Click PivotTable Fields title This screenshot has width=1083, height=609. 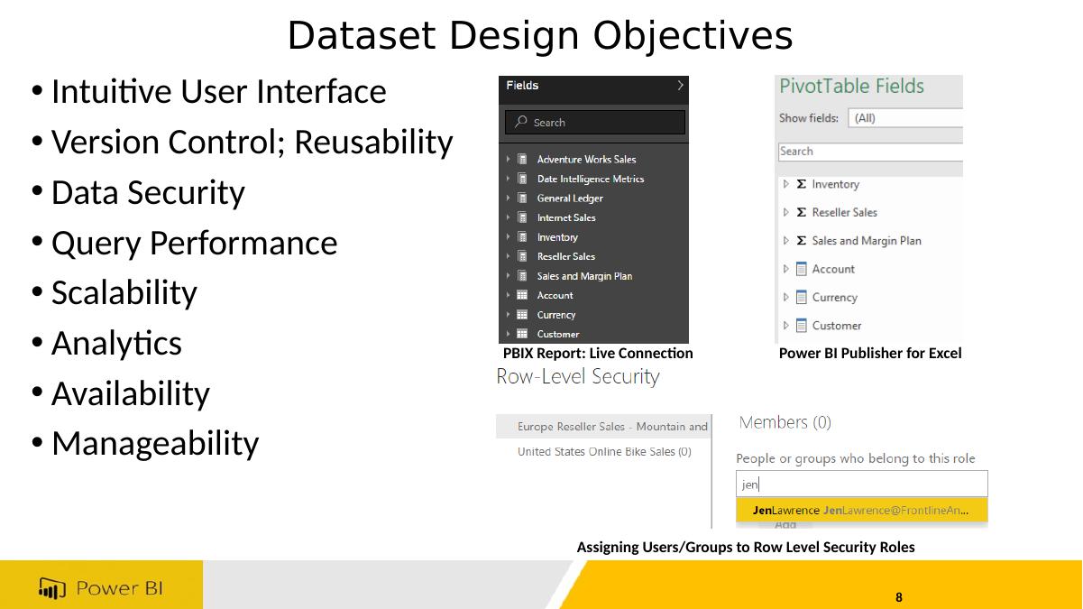[x=852, y=87]
